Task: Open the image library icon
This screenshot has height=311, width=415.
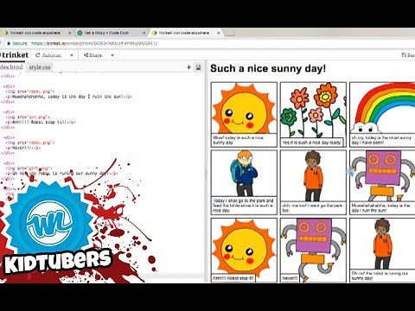Action: click(x=198, y=67)
